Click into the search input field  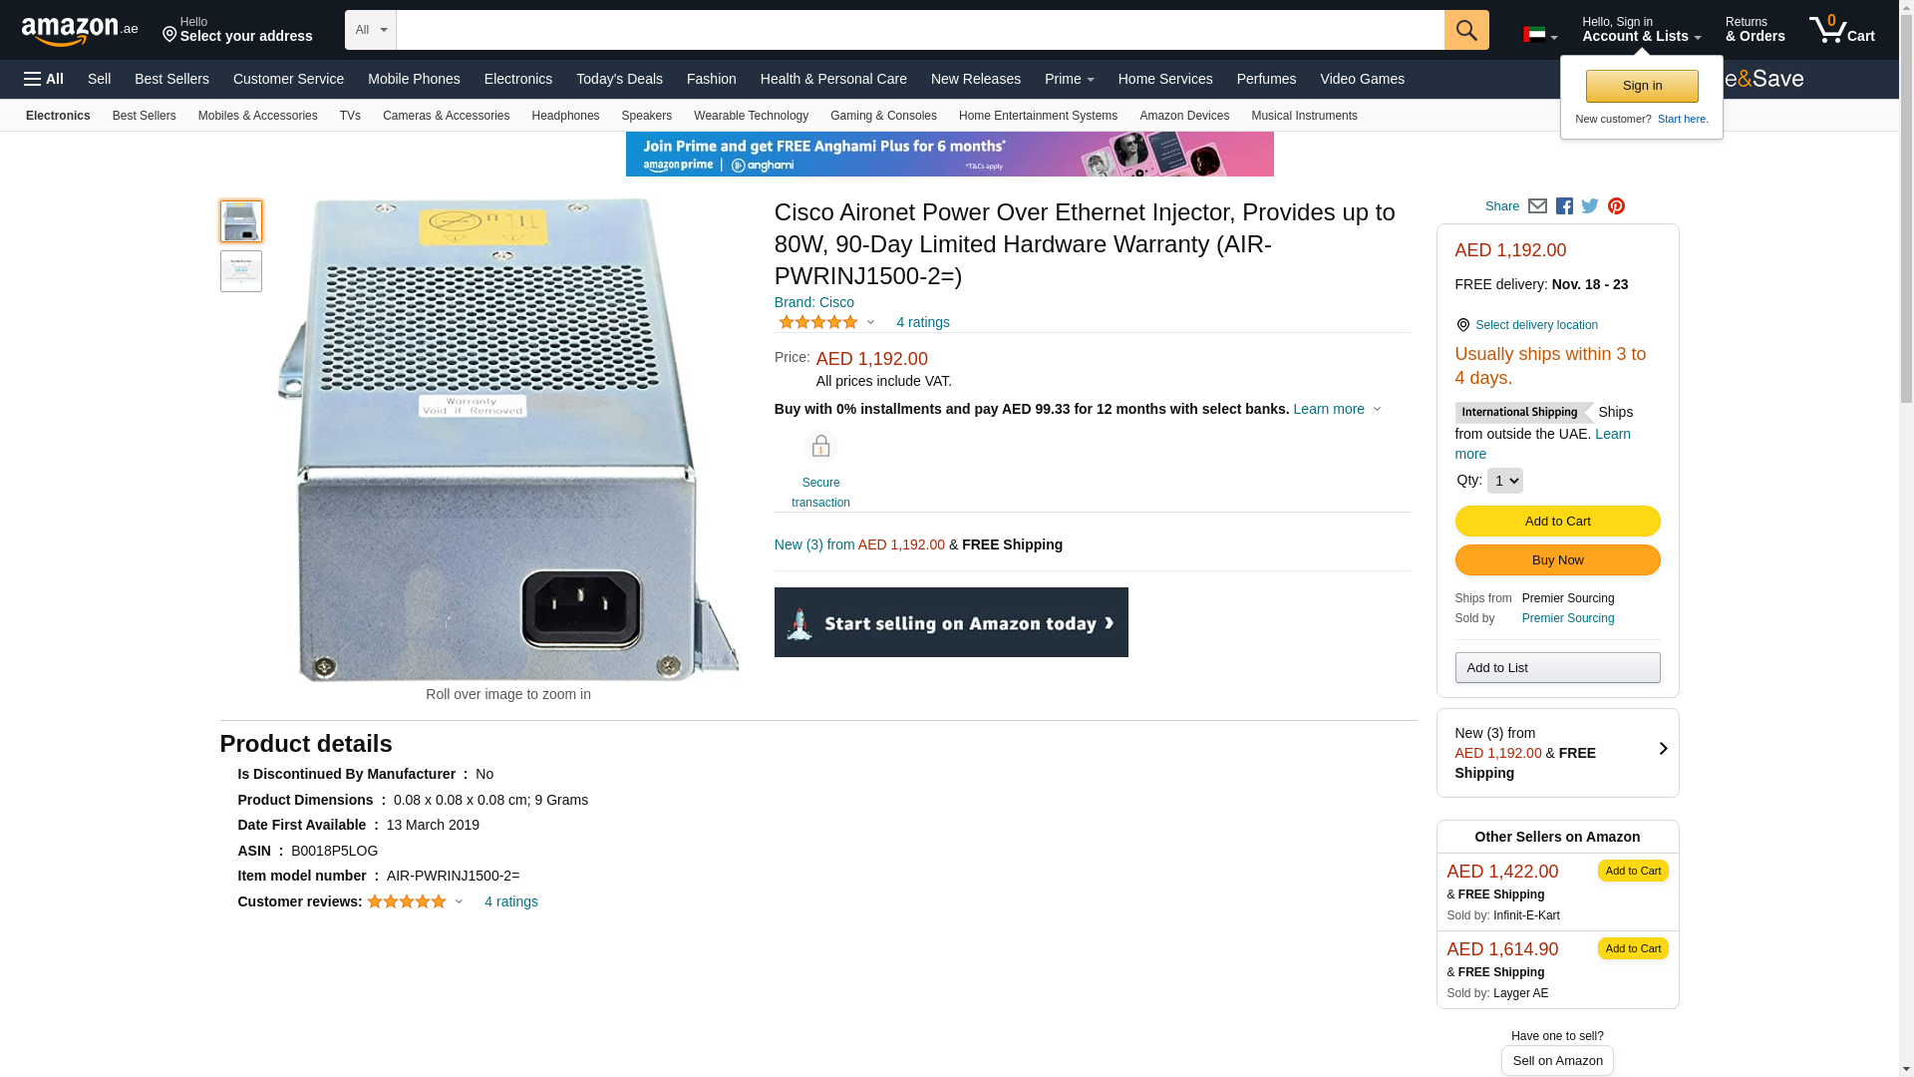point(919,30)
